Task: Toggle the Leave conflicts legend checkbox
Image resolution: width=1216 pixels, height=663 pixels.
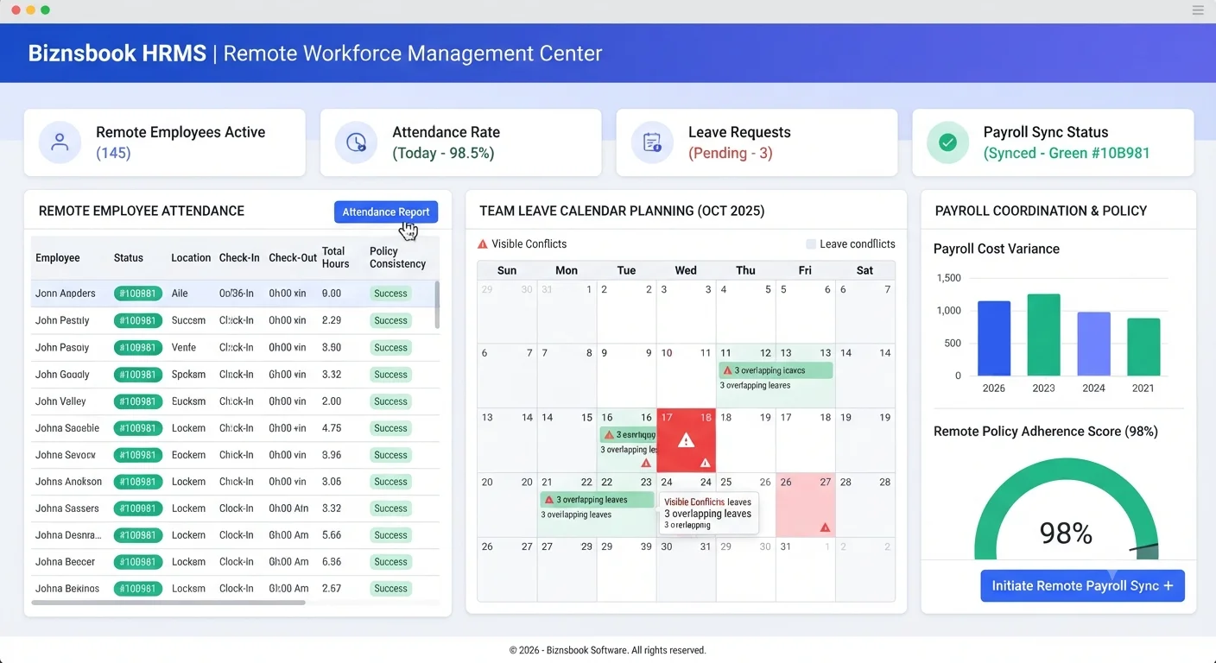Action: 810,244
